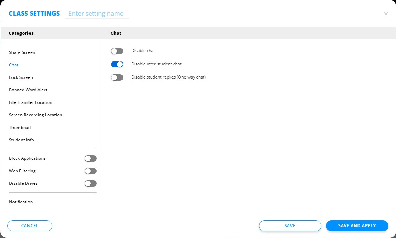Toggle Disable student replies one-way chat
This screenshot has height=238, width=396.
click(117, 77)
